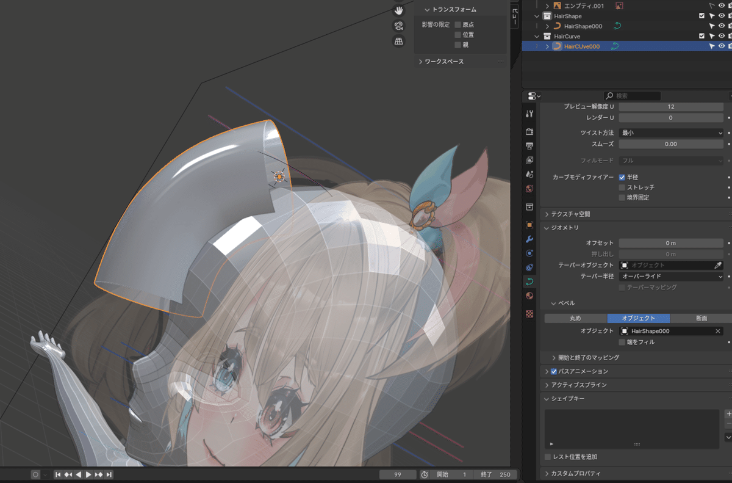Add a shape key with plus button
Image resolution: width=732 pixels, height=483 pixels.
[728, 414]
